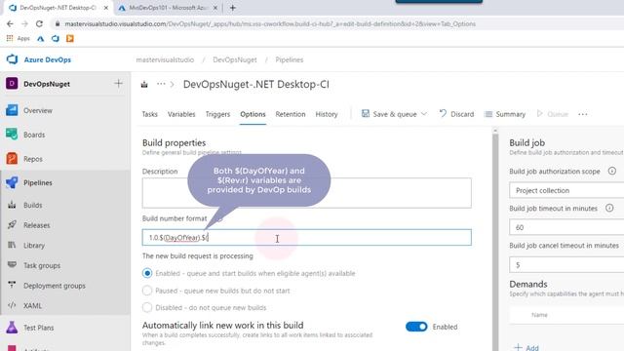
Task: Open Build job authorization scope dropdown
Action: click(566, 190)
